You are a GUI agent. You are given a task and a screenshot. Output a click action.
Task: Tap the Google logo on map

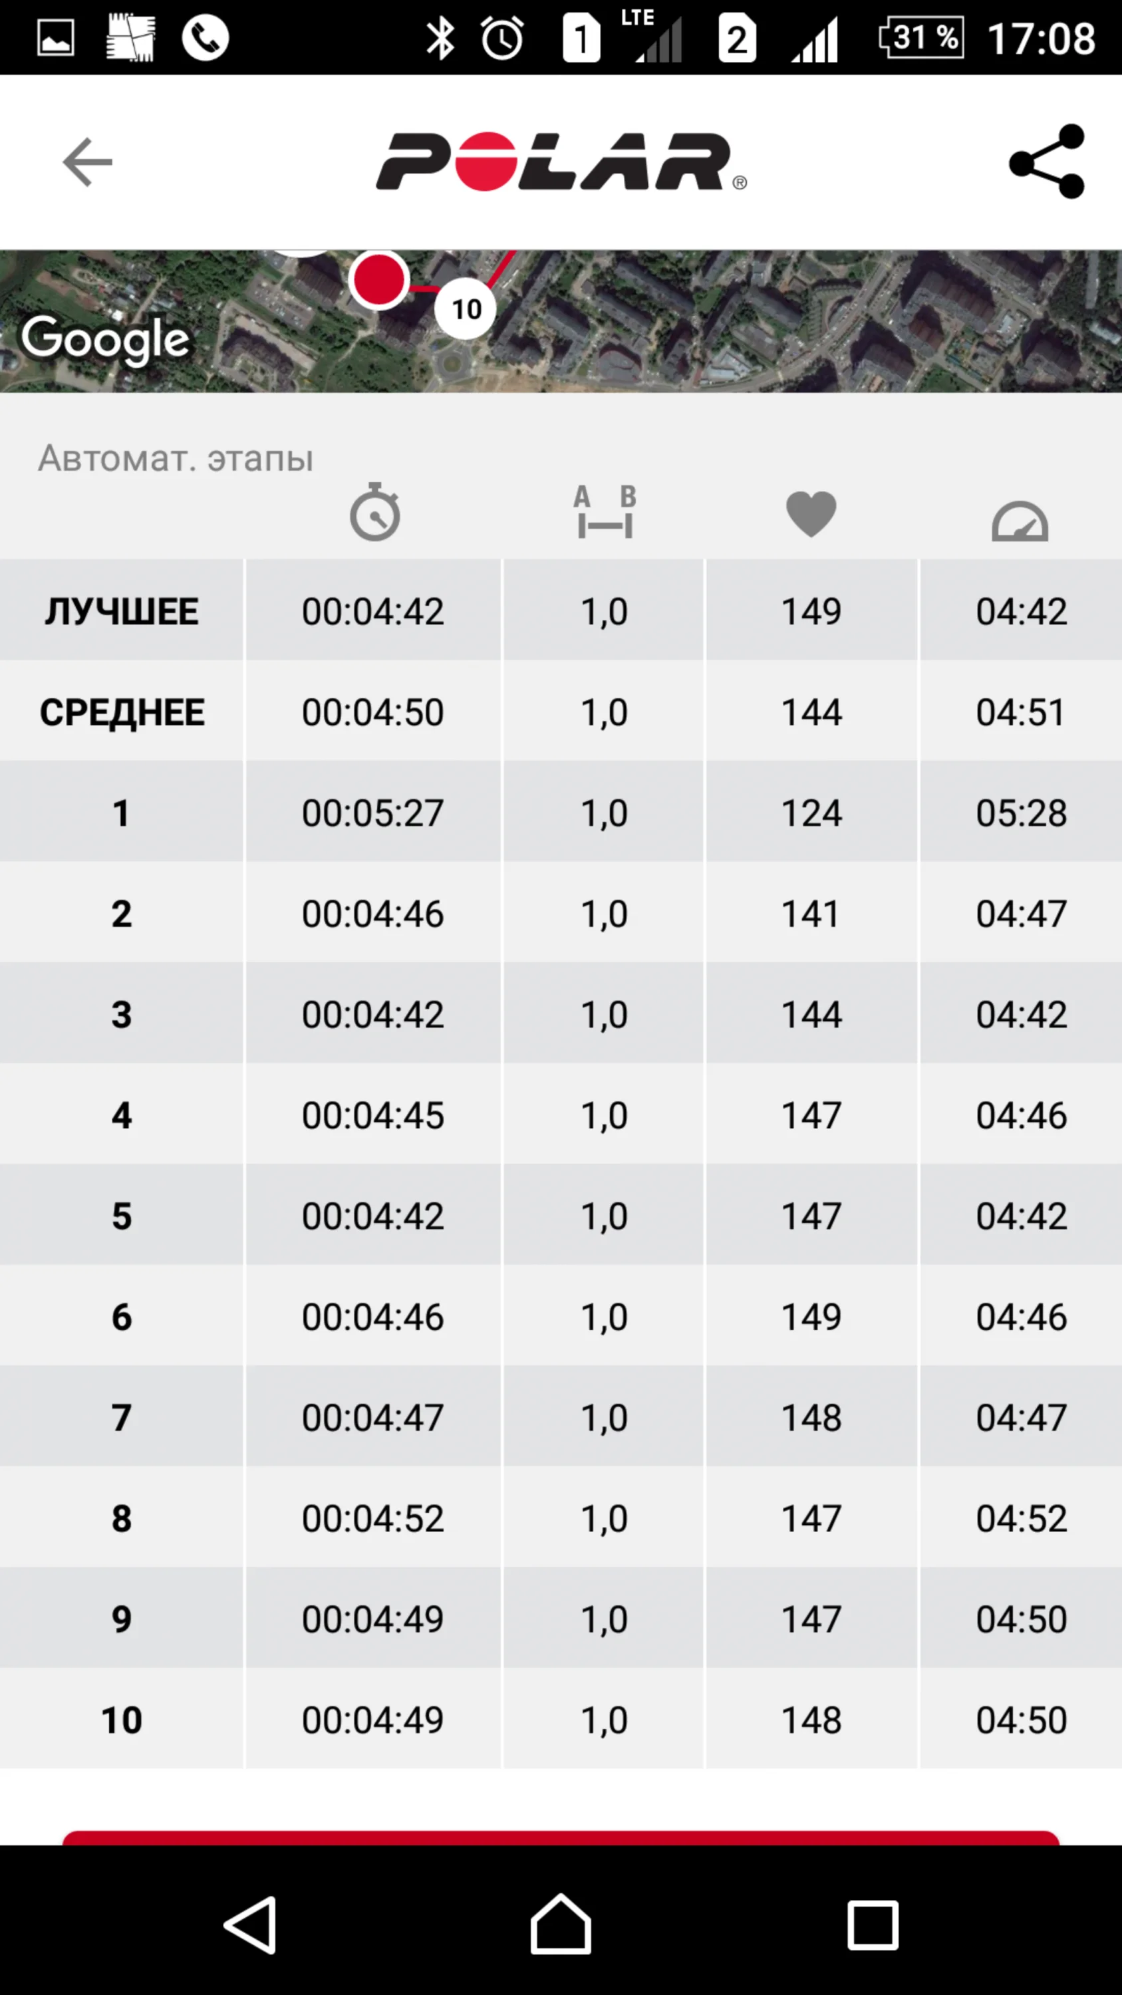pos(105,339)
